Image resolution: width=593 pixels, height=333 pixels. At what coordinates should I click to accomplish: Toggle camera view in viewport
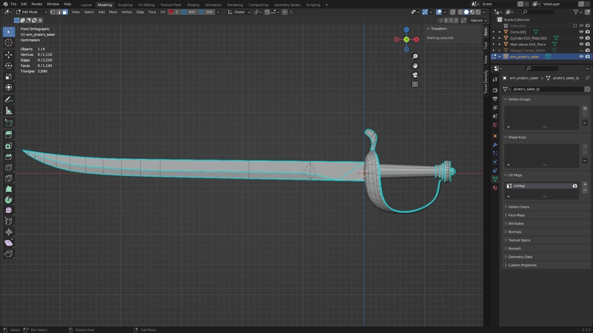tap(415, 75)
